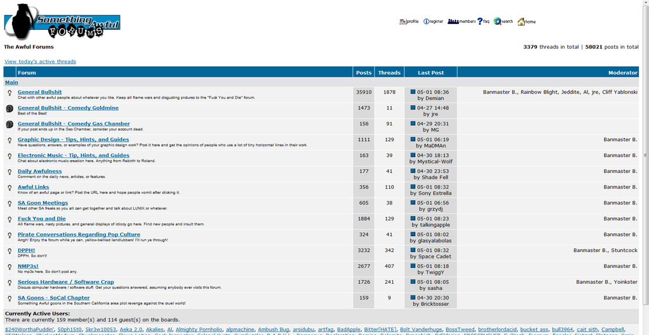
Task: Click moderator text Banmaster B., Stuntcock
Action: 605,250
